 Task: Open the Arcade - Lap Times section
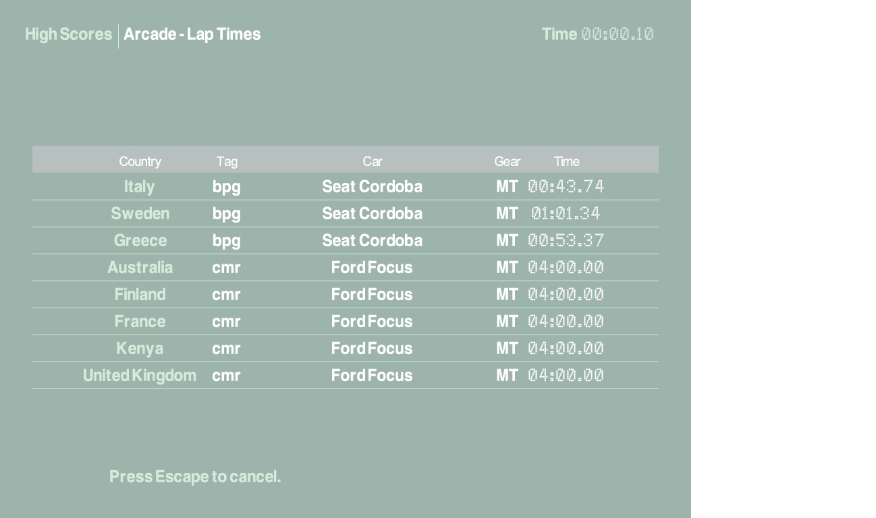192,34
